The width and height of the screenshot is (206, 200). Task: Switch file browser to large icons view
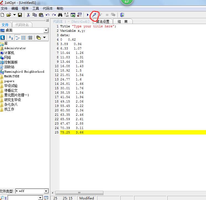(x=11, y=38)
